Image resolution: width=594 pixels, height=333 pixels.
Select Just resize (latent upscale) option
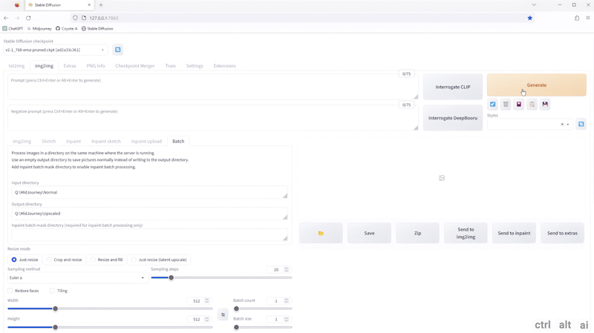click(x=159, y=260)
